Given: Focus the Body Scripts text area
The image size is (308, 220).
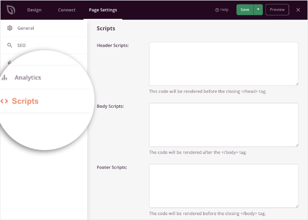Looking at the screenshot, I should 224,125.
